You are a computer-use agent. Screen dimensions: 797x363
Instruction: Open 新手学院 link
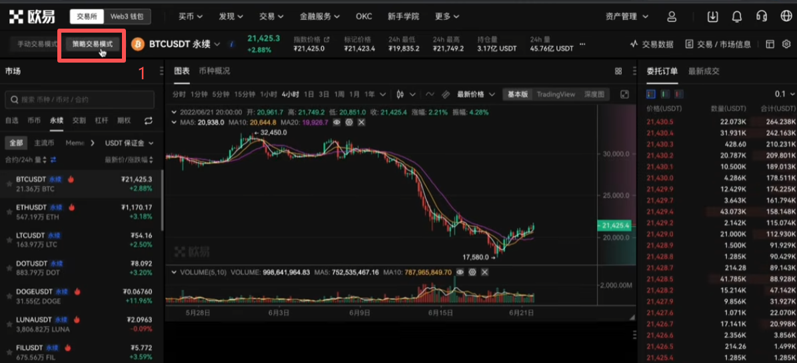pyautogui.click(x=404, y=16)
